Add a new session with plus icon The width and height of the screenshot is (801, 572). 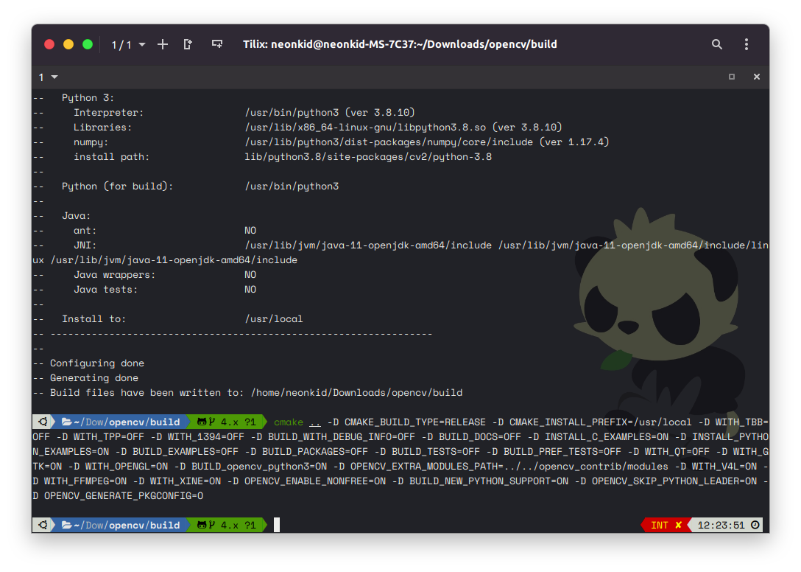click(x=163, y=44)
